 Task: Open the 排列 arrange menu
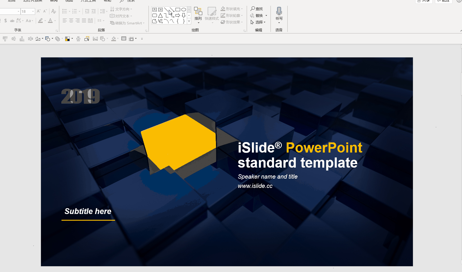pyautogui.click(x=198, y=15)
